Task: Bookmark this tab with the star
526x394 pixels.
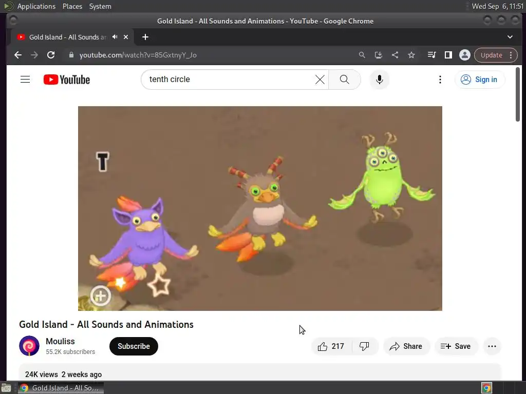Action: 411,55
